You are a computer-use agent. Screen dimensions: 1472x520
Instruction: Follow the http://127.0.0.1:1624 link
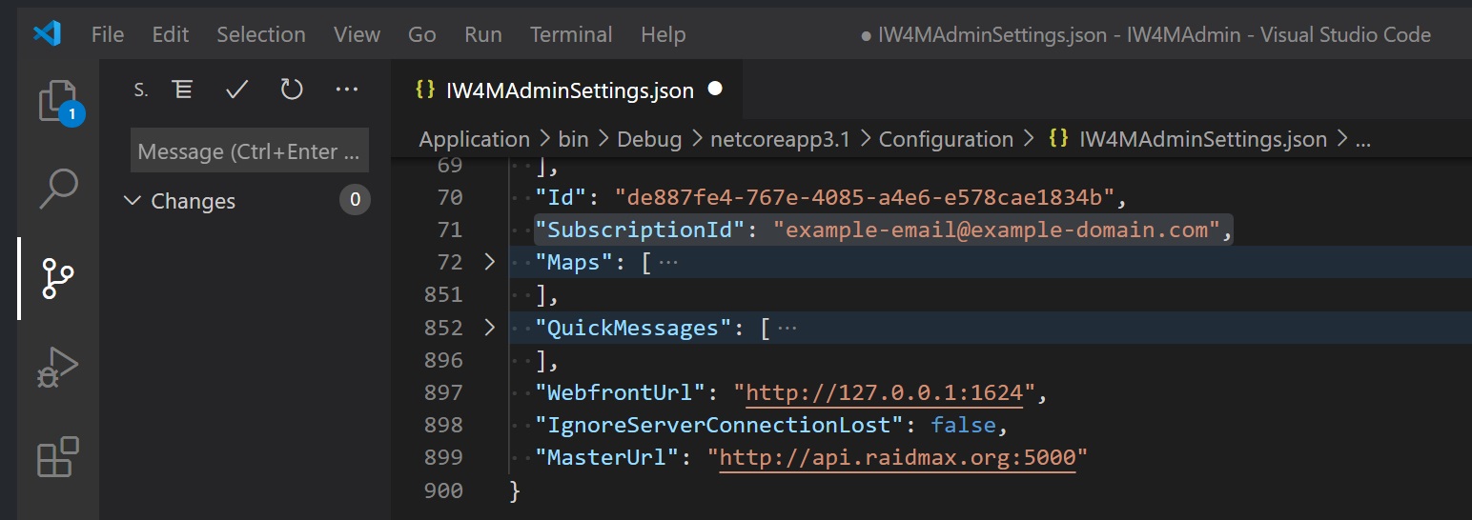tap(884, 392)
